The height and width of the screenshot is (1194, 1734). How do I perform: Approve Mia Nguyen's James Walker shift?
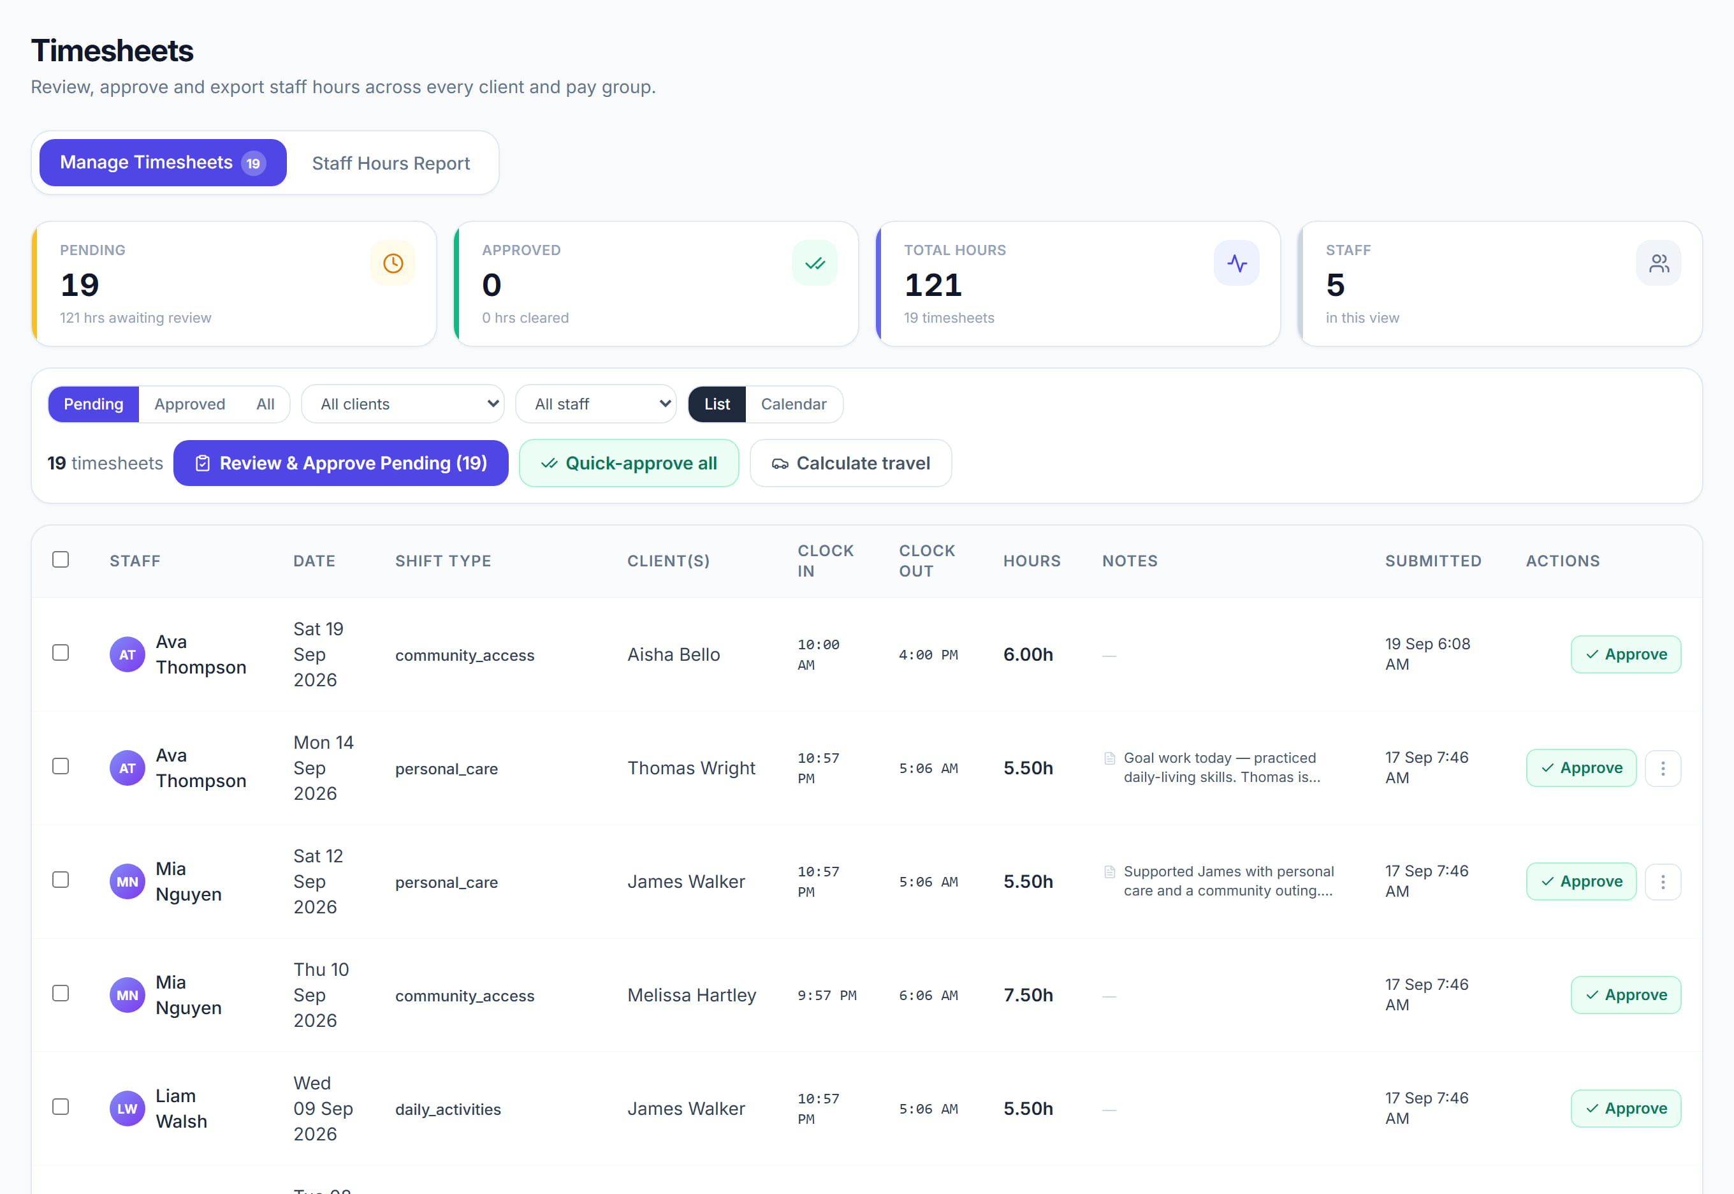click(x=1581, y=882)
